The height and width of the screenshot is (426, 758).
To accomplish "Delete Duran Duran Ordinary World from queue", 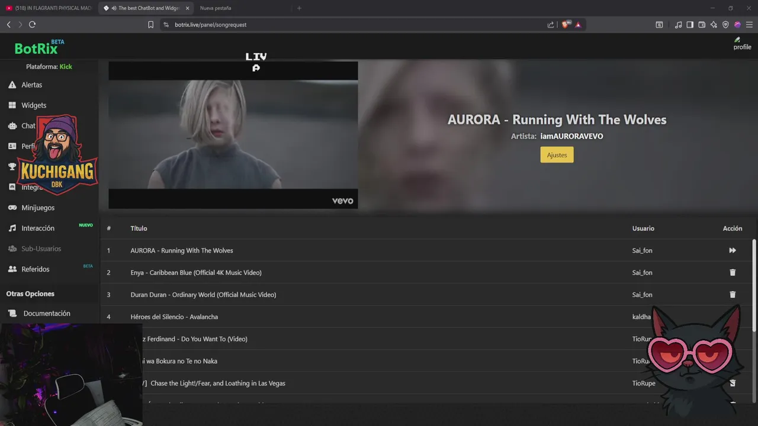I will [733, 295].
